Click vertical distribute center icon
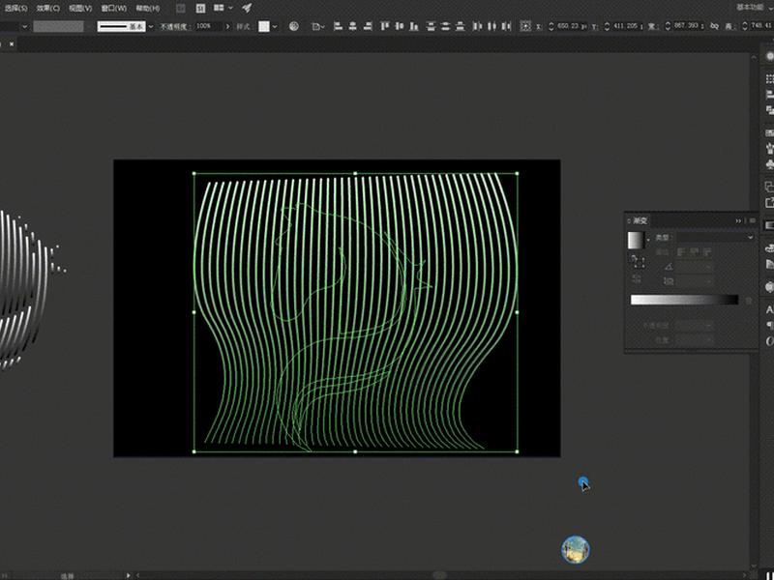The width and height of the screenshot is (774, 580). tap(445, 26)
